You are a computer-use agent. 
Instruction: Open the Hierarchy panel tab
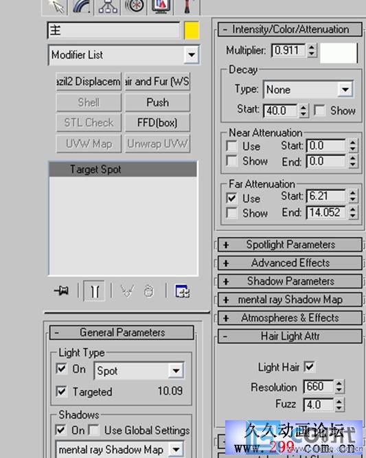[x=108, y=6]
